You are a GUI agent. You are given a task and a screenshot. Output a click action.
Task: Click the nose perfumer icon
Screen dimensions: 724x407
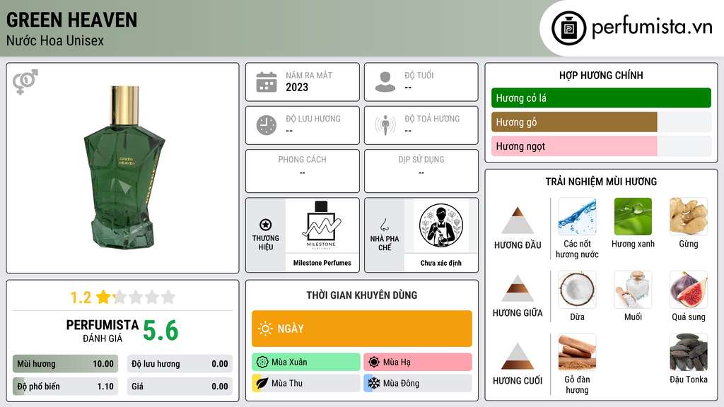click(x=384, y=225)
